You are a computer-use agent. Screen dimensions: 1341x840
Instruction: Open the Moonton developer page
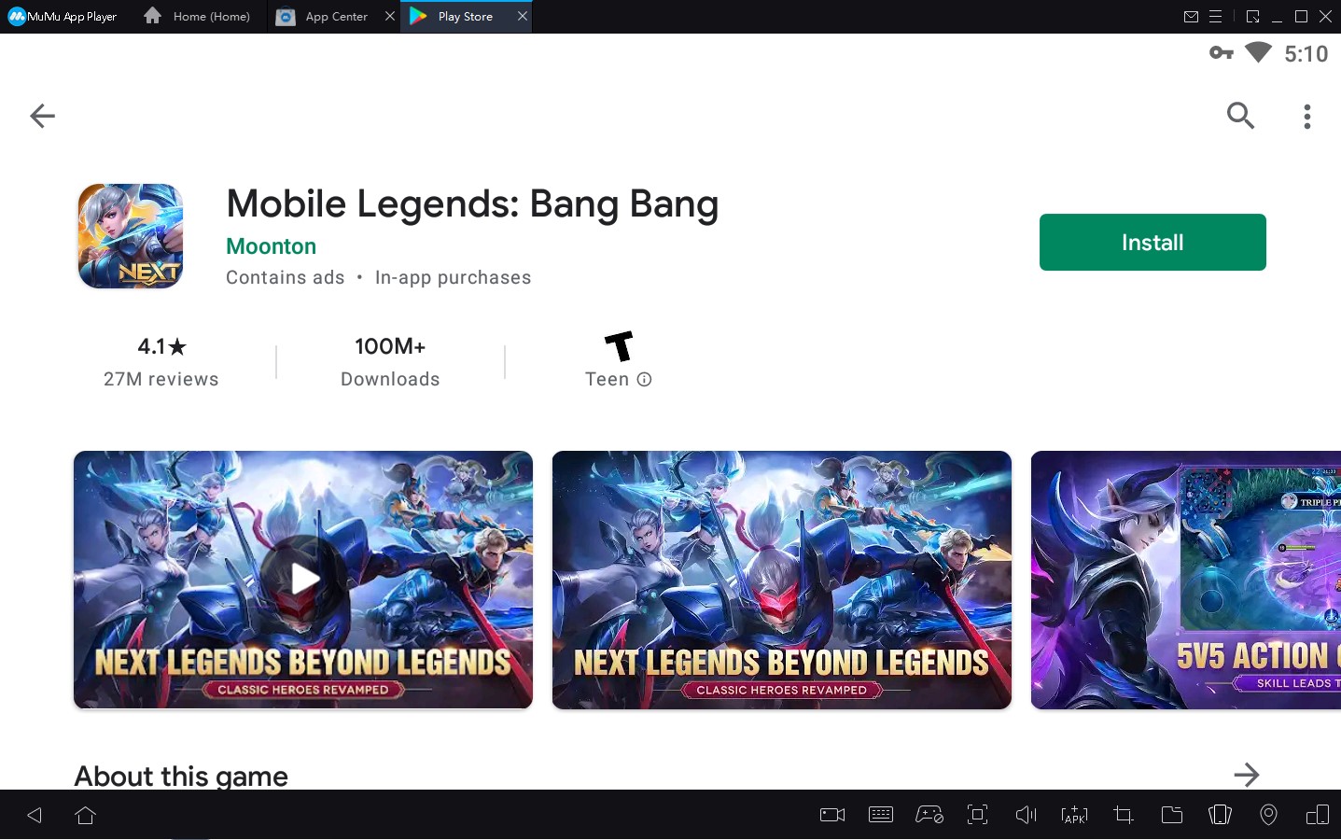pos(272,246)
